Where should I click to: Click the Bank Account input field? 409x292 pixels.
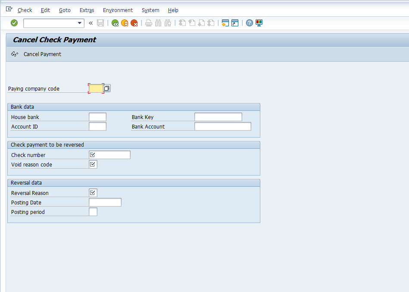(x=223, y=126)
